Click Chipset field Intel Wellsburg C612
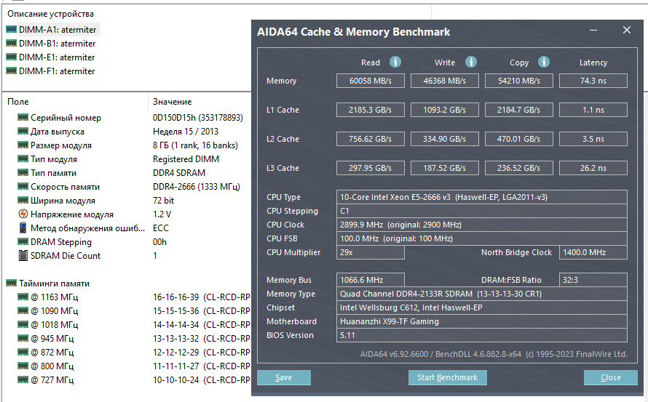The width and height of the screenshot is (648, 402). tap(482, 307)
